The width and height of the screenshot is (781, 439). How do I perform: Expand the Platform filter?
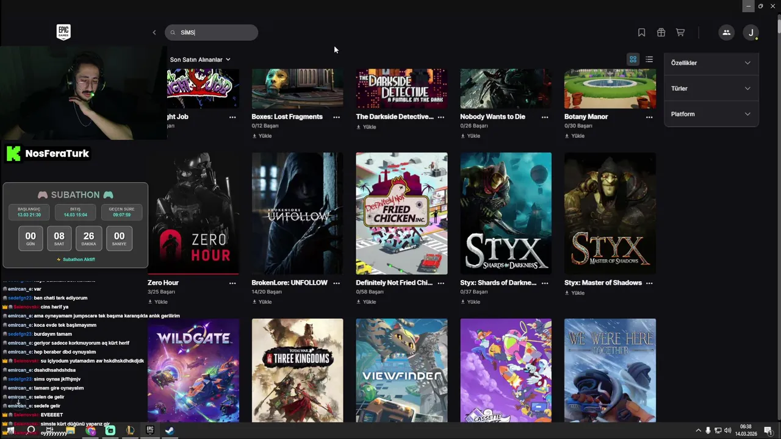pos(711,114)
